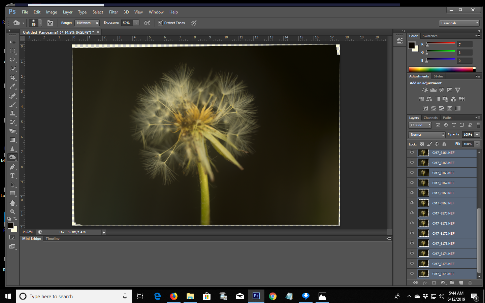Screen dimensions: 485x303
Task: Toggle visibility of CM7_6176.NEF layer
Action: click(x=412, y=273)
